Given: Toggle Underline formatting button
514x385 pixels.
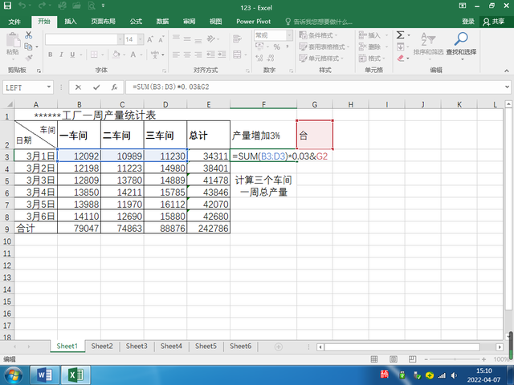Looking at the screenshot, I should pyautogui.click(x=72, y=55).
